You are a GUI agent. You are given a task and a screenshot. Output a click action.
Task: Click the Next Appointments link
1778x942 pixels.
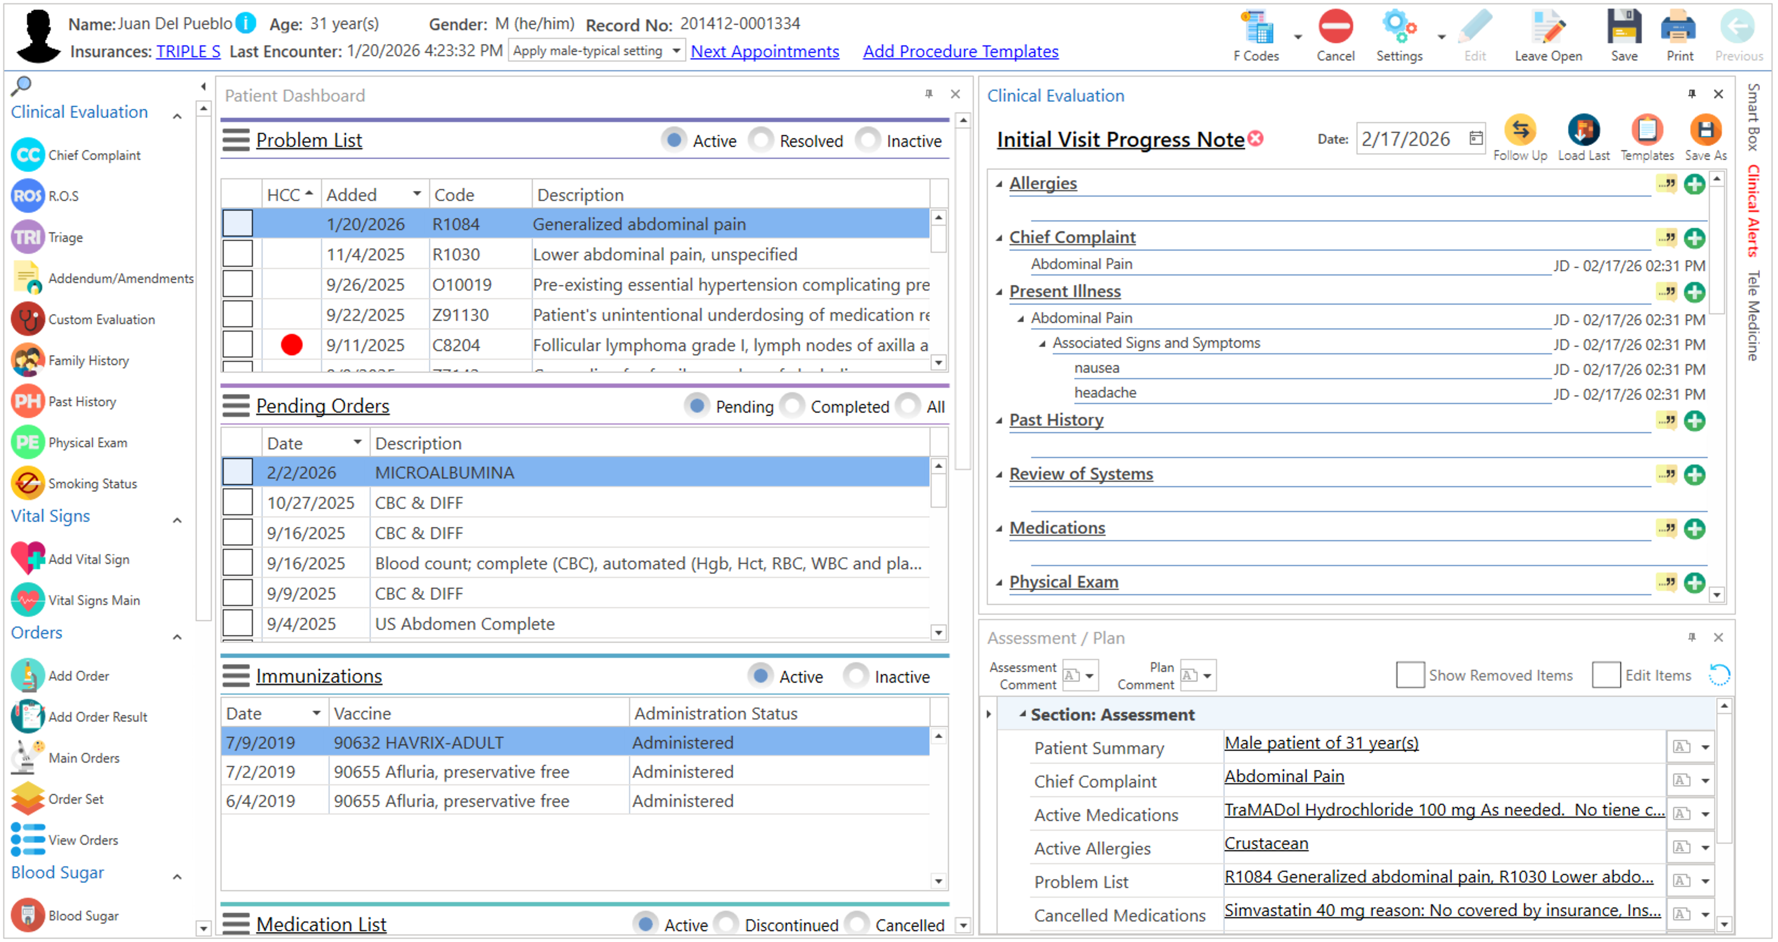[x=765, y=51]
